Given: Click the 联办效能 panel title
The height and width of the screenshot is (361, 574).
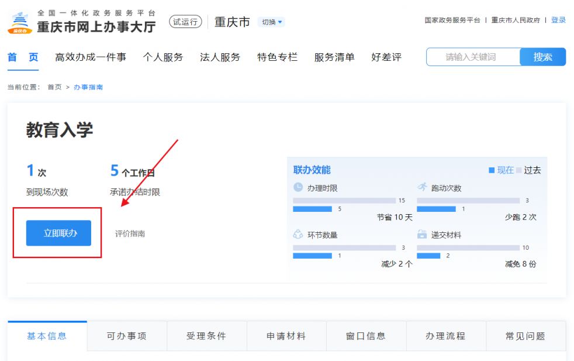Looking at the screenshot, I should point(312,170).
